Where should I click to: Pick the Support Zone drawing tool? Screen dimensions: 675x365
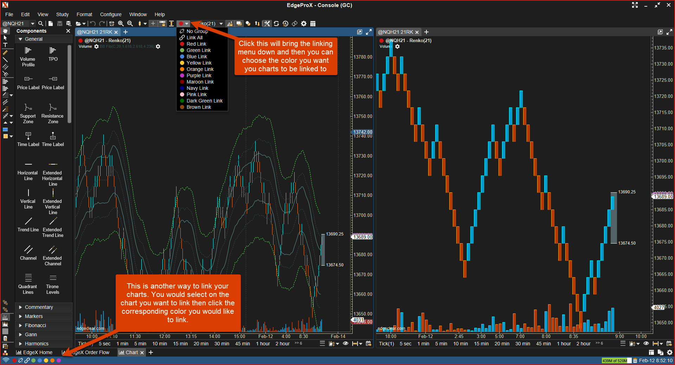pyautogui.click(x=28, y=114)
